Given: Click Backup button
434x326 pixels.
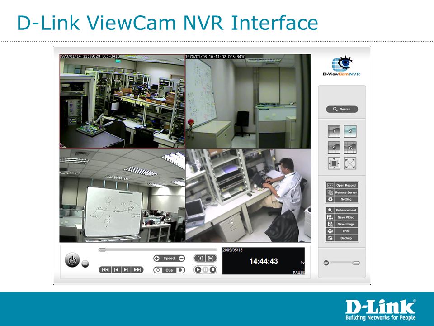Looking at the screenshot, I should tap(342, 238).
